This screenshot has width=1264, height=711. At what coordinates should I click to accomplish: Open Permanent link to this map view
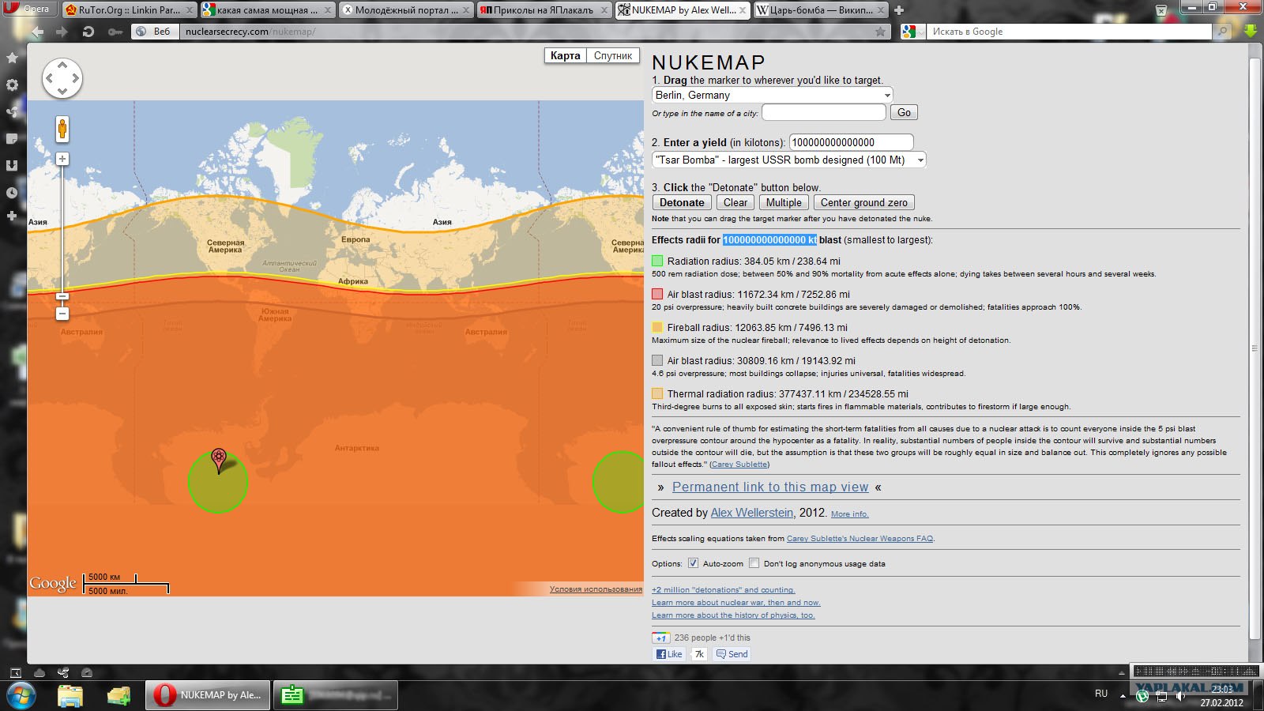click(x=770, y=487)
